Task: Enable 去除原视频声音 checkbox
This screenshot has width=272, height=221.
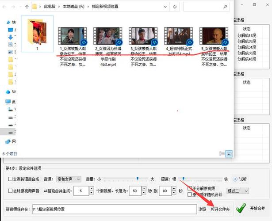Action: (x=10, y=191)
